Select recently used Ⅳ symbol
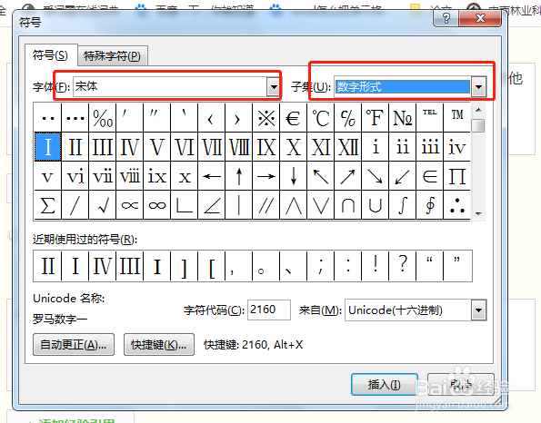This screenshot has width=541, height=423. click(x=103, y=266)
